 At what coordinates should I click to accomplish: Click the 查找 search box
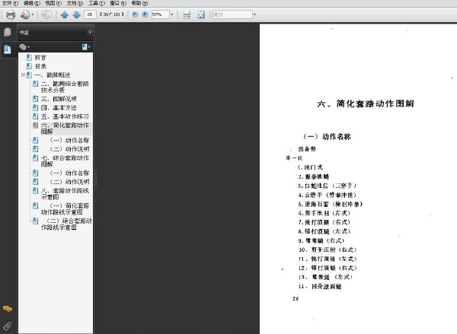tap(232, 14)
